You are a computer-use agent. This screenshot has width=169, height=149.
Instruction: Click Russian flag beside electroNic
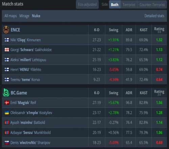click(7, 143)
